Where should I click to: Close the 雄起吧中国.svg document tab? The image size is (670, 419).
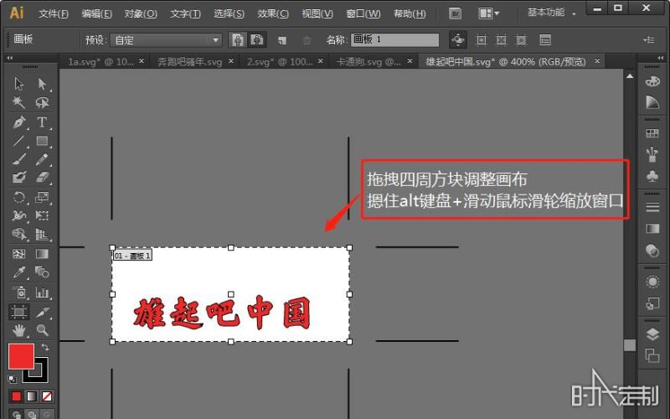click(597, 61)
